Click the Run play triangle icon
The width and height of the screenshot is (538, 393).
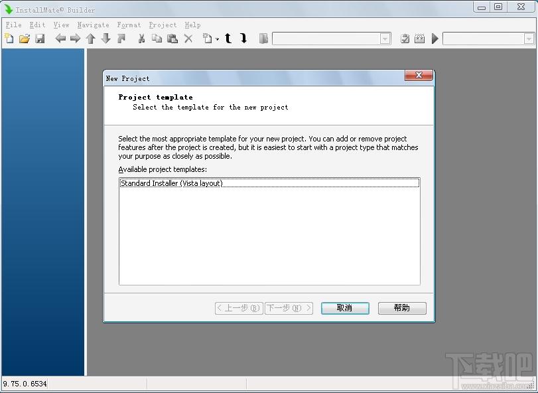tap(435, 39)
